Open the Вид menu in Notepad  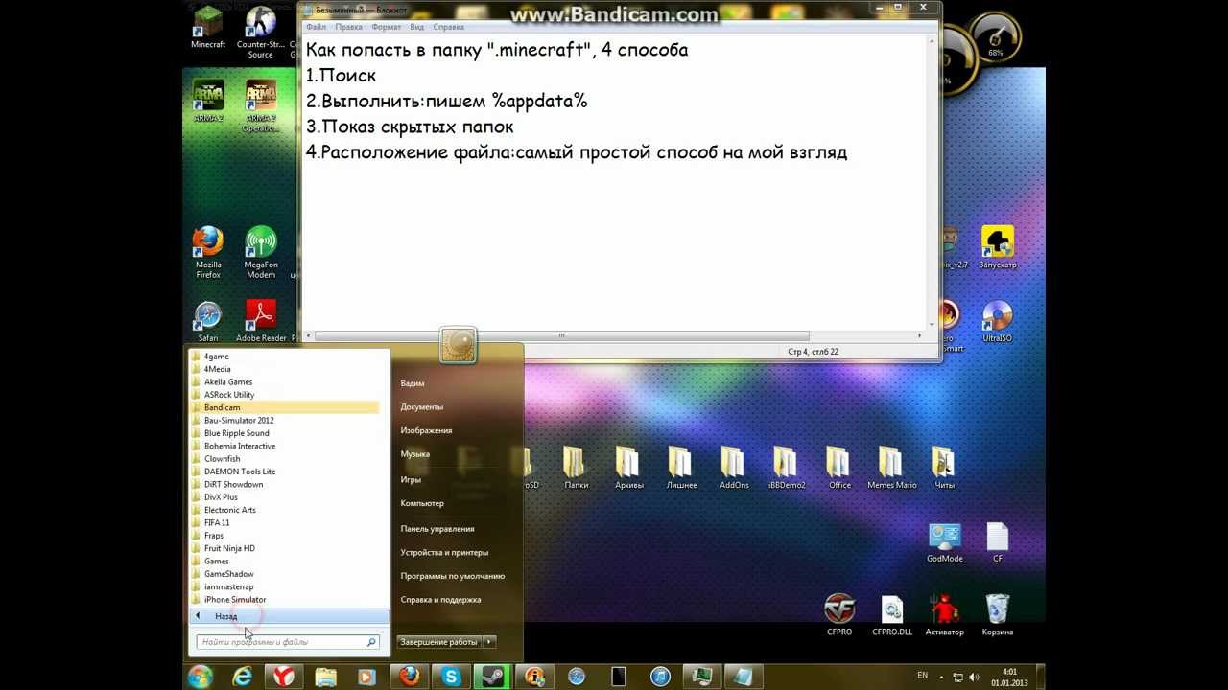click(417, 28)
